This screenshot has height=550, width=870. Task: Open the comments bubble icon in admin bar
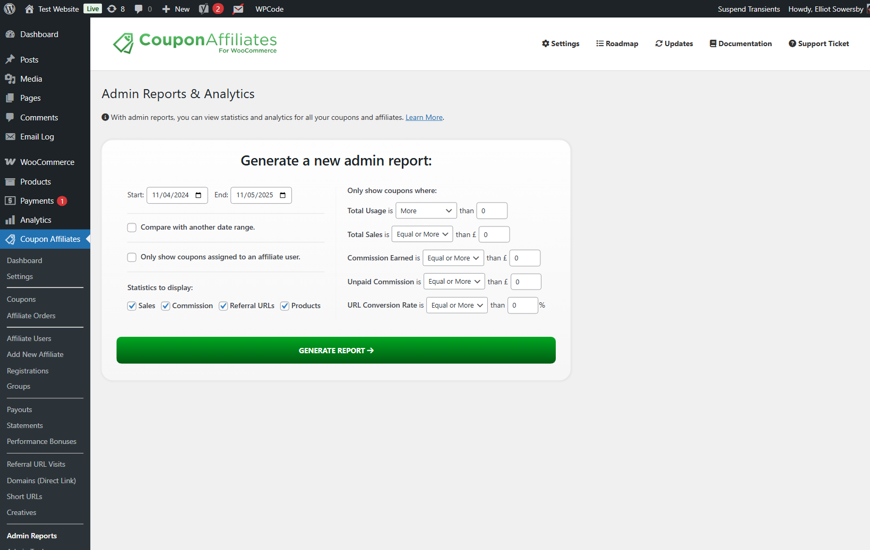pyautogui.click(x=139, y=9)
